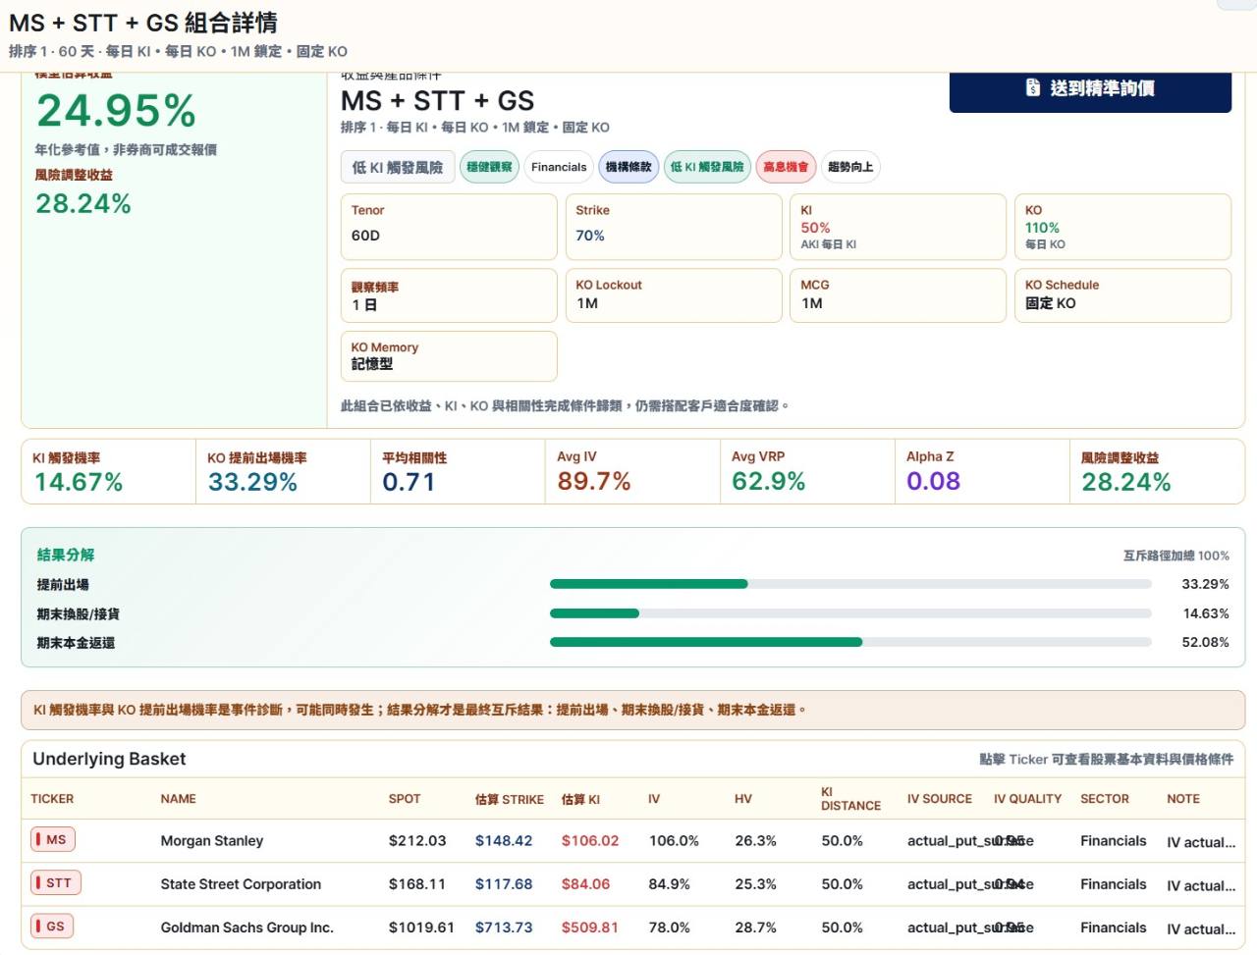Click the 估算 STRIKE column header
This screenshot has width=1257, height=955.
pos(510,799)
